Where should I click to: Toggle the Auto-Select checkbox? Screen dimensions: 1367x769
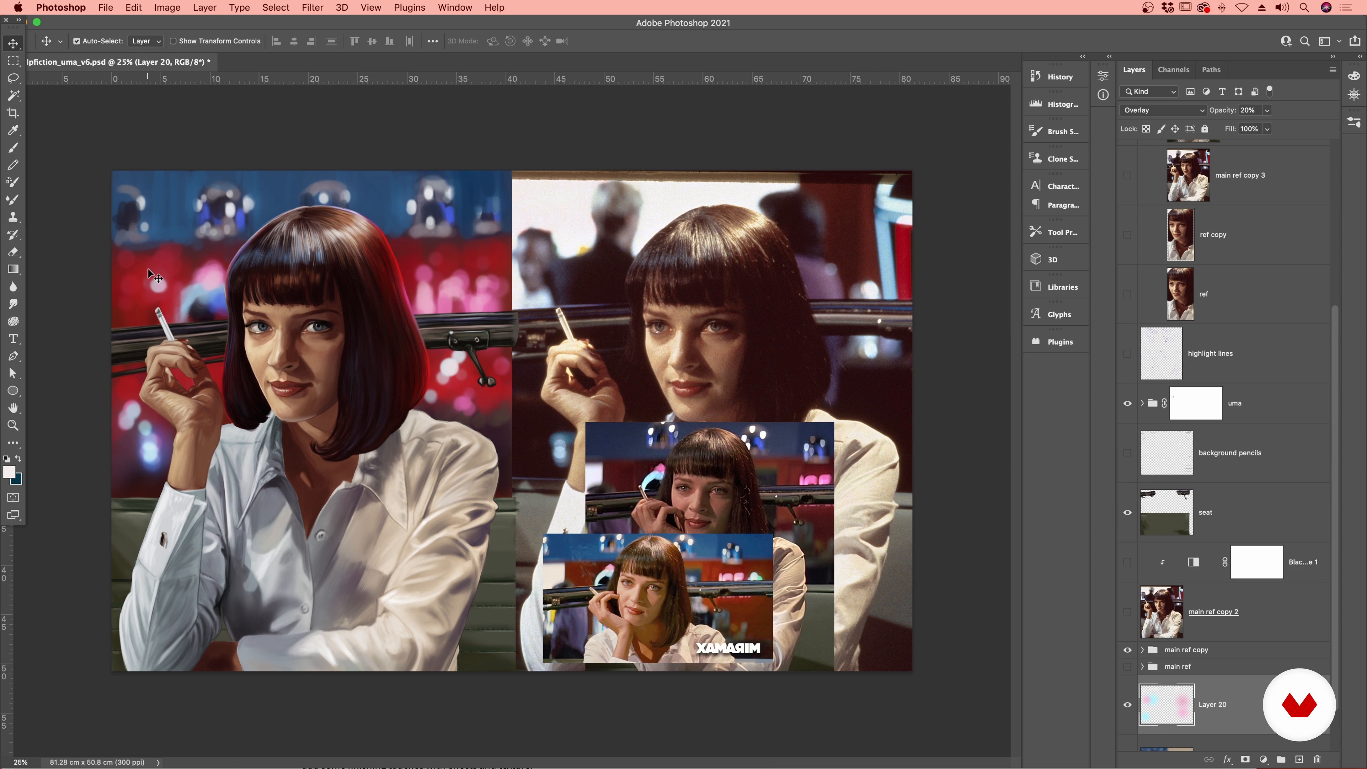point(77,41)
